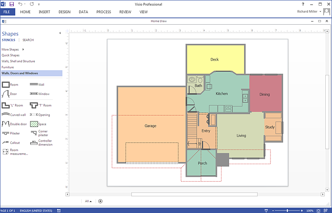Click the vertical scrollbar thumb
The height and width of the screenshot is (213, 332).
[x=327, y=112]
